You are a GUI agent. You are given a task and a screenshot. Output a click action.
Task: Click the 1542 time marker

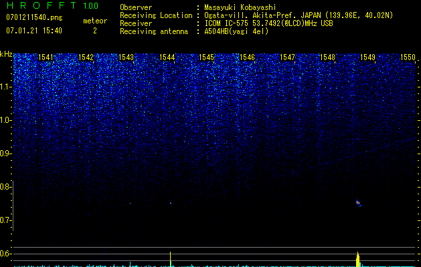86,57
